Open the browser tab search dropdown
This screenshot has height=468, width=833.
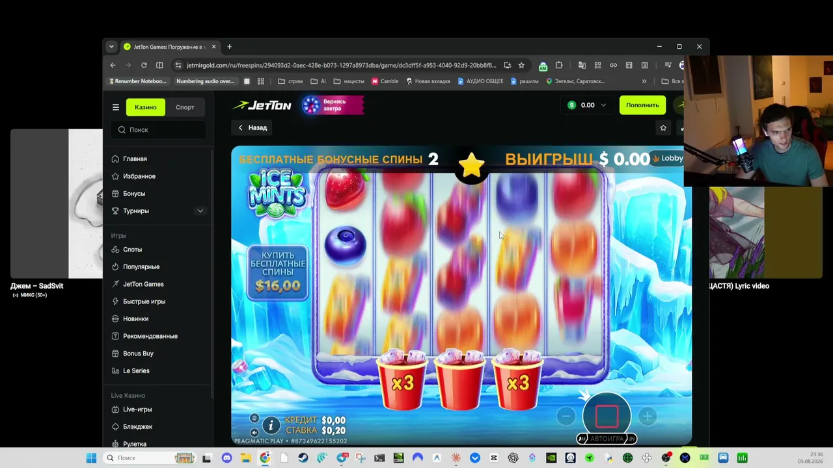[111, 47]
